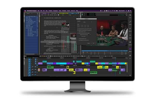155x98 pixels.
Task: Select the Graphics bin
Action: [31, 33]
